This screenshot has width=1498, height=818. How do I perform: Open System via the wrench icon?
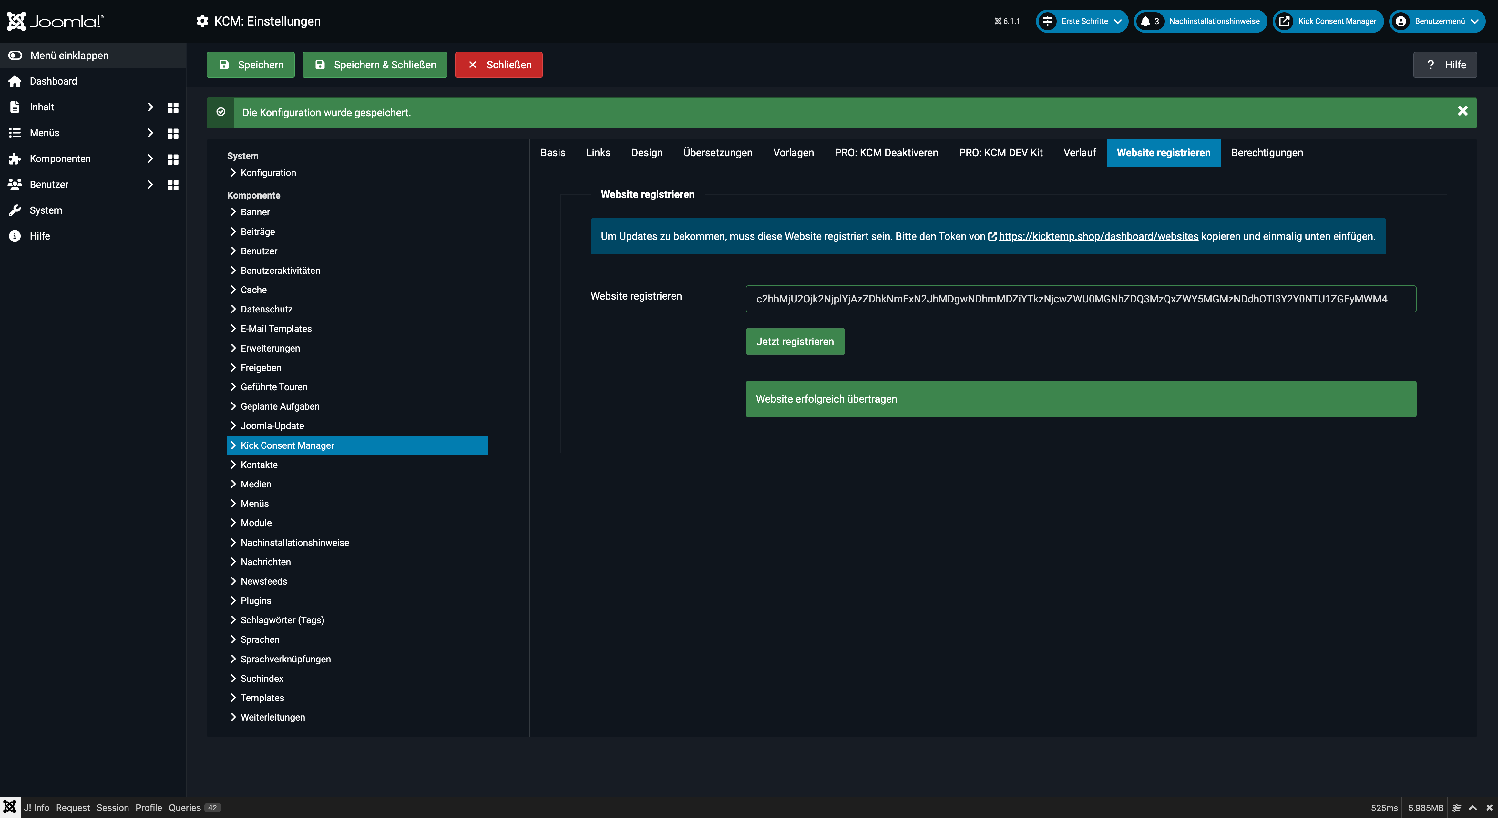pos(15,210)
